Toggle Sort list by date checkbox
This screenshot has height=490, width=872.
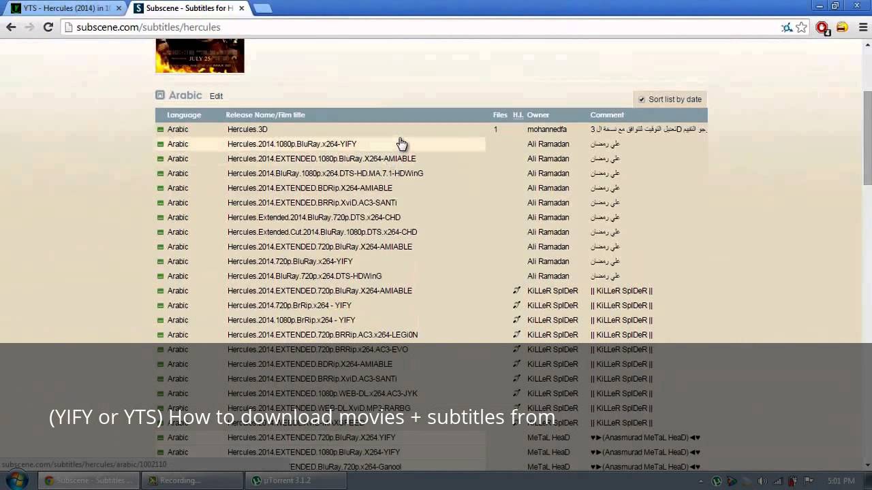642,99
